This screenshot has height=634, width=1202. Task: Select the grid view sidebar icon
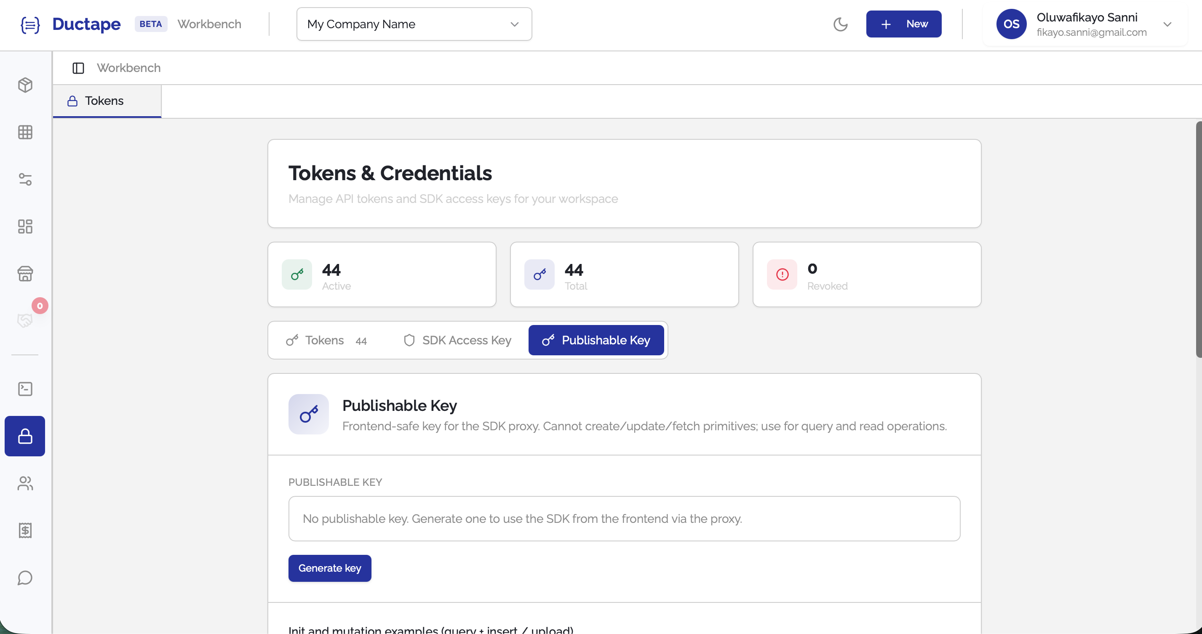pos(25,132)
